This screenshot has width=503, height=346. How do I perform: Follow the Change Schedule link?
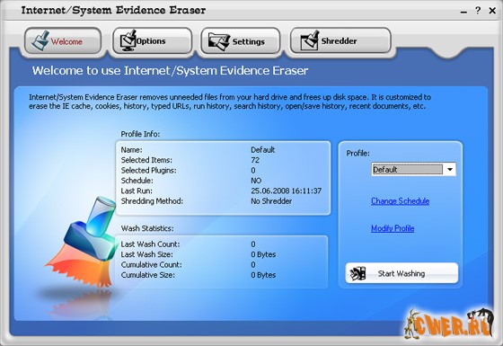(x=400, y=201)
